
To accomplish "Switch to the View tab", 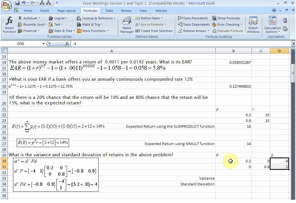I will tap(143, 11).
